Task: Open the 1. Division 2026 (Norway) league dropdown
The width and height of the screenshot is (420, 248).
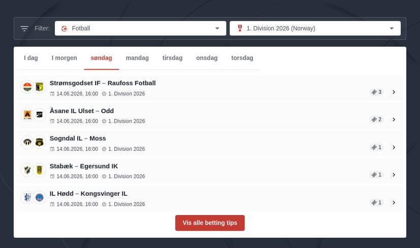Action: (x=315, y=28)
